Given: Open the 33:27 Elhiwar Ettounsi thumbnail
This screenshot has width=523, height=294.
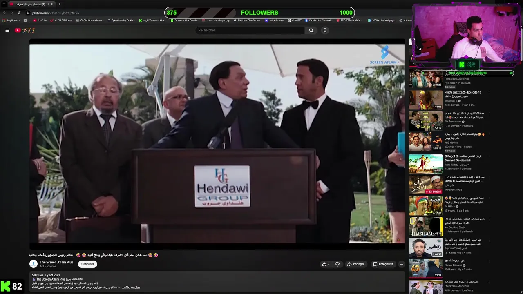Looking at the screenshot, I should [x=425, y=268].
